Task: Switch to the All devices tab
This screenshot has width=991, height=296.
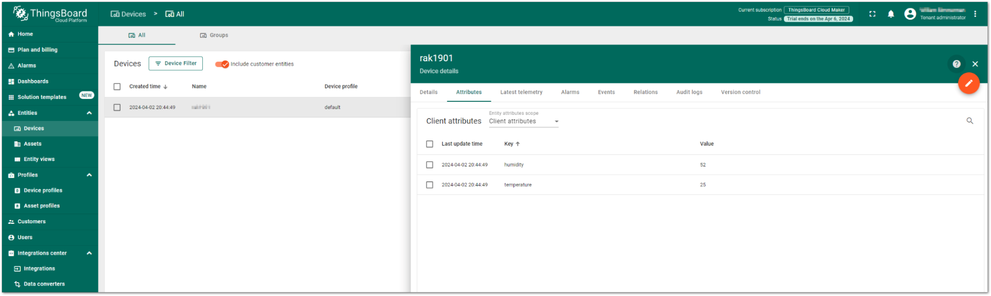Action: pos(137,36)
